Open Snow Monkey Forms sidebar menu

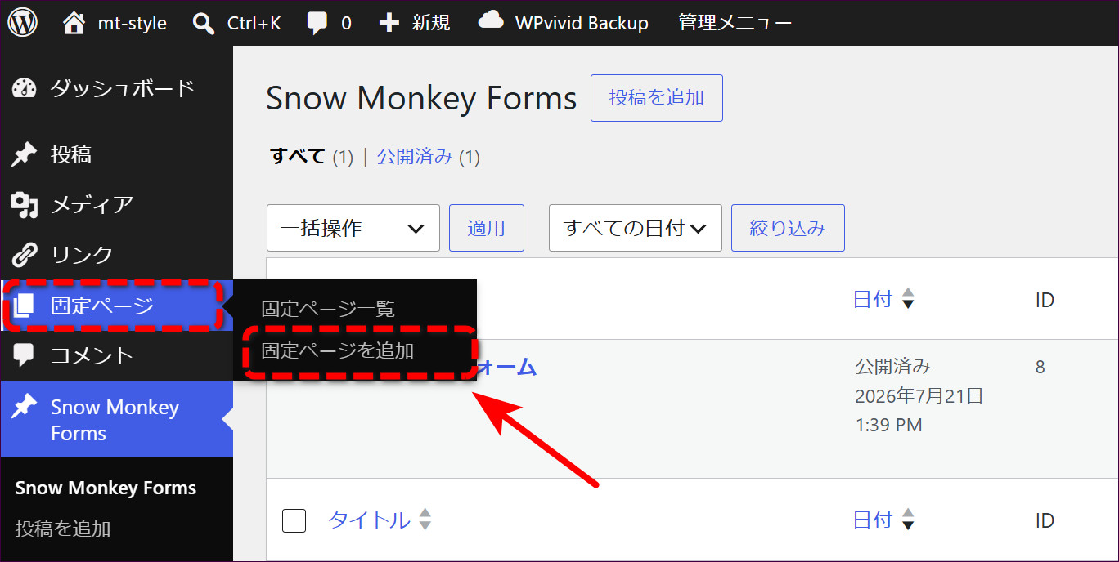point(117,419)
